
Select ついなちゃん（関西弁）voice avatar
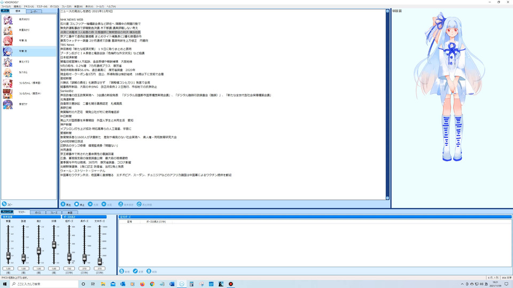(8, 94)
